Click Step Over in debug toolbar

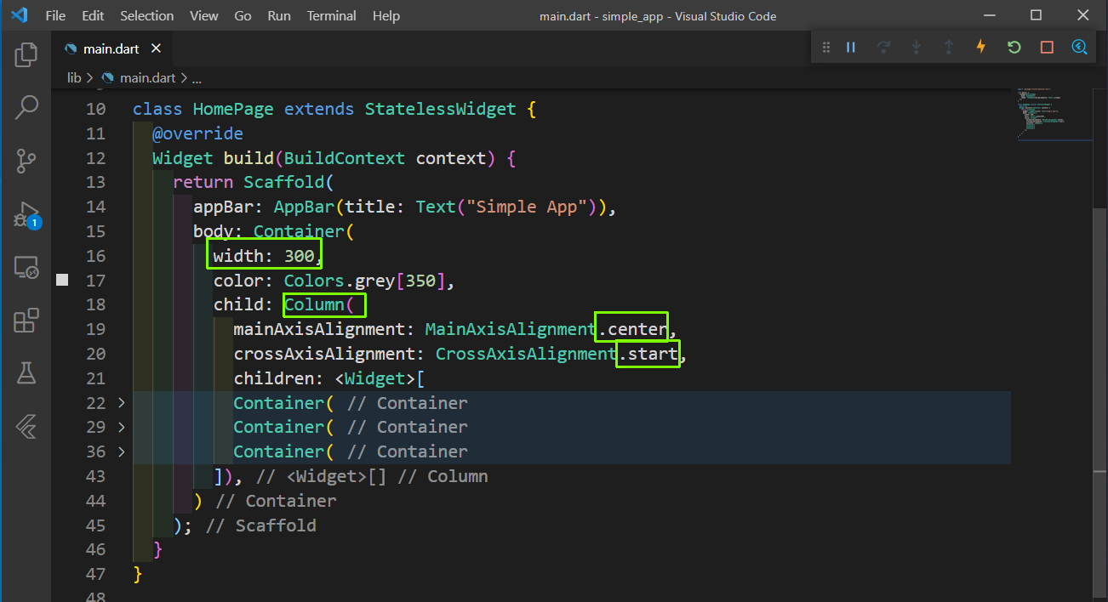pos(883,48)
